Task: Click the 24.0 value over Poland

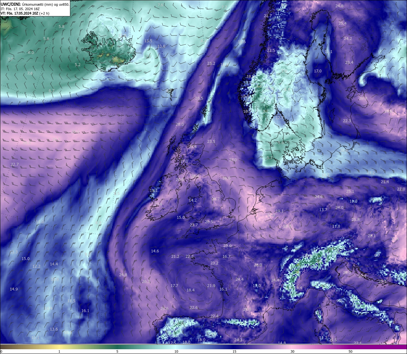Action: point(339,208)
